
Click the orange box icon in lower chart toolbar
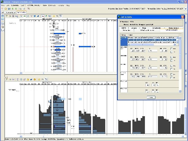pyautogui.click(x=35, y=79)
